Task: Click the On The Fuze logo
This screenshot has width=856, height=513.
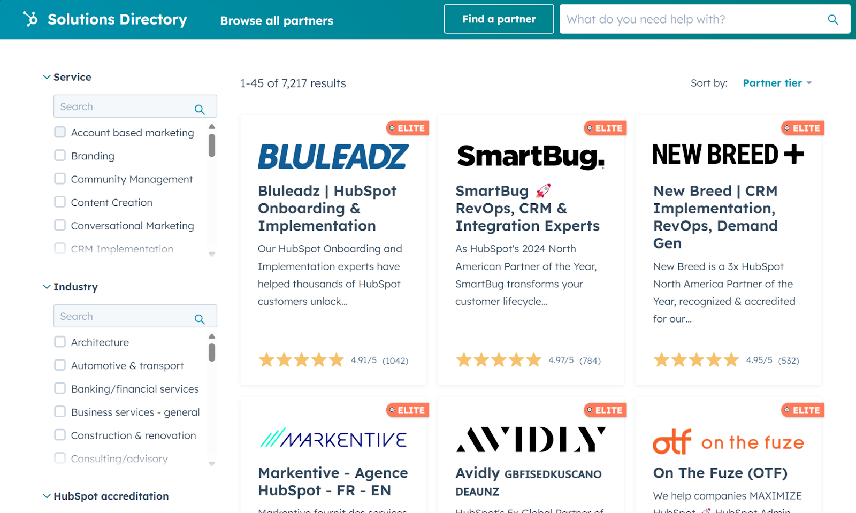Action: point(728,442)
